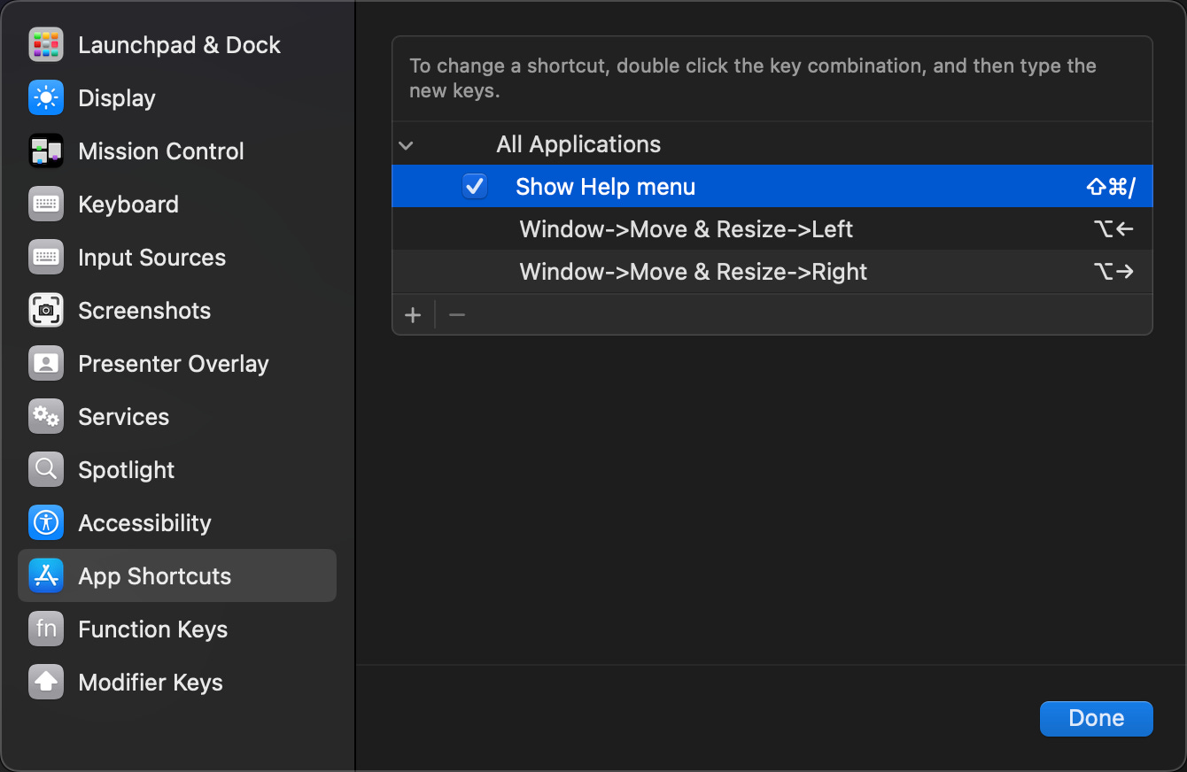
Task: Uncheck the Show Help menu checkbox
Action: tap(476, 187)
